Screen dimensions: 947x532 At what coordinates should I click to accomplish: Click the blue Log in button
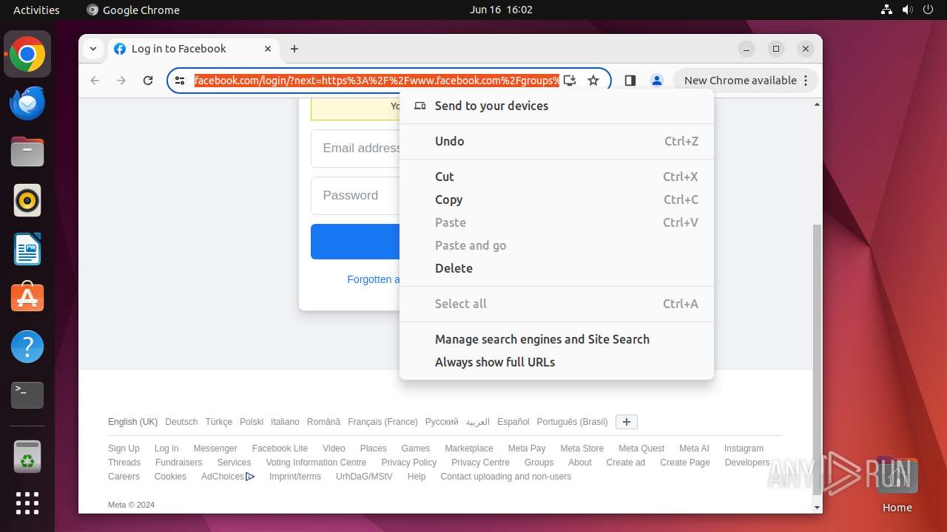(355, 242)
